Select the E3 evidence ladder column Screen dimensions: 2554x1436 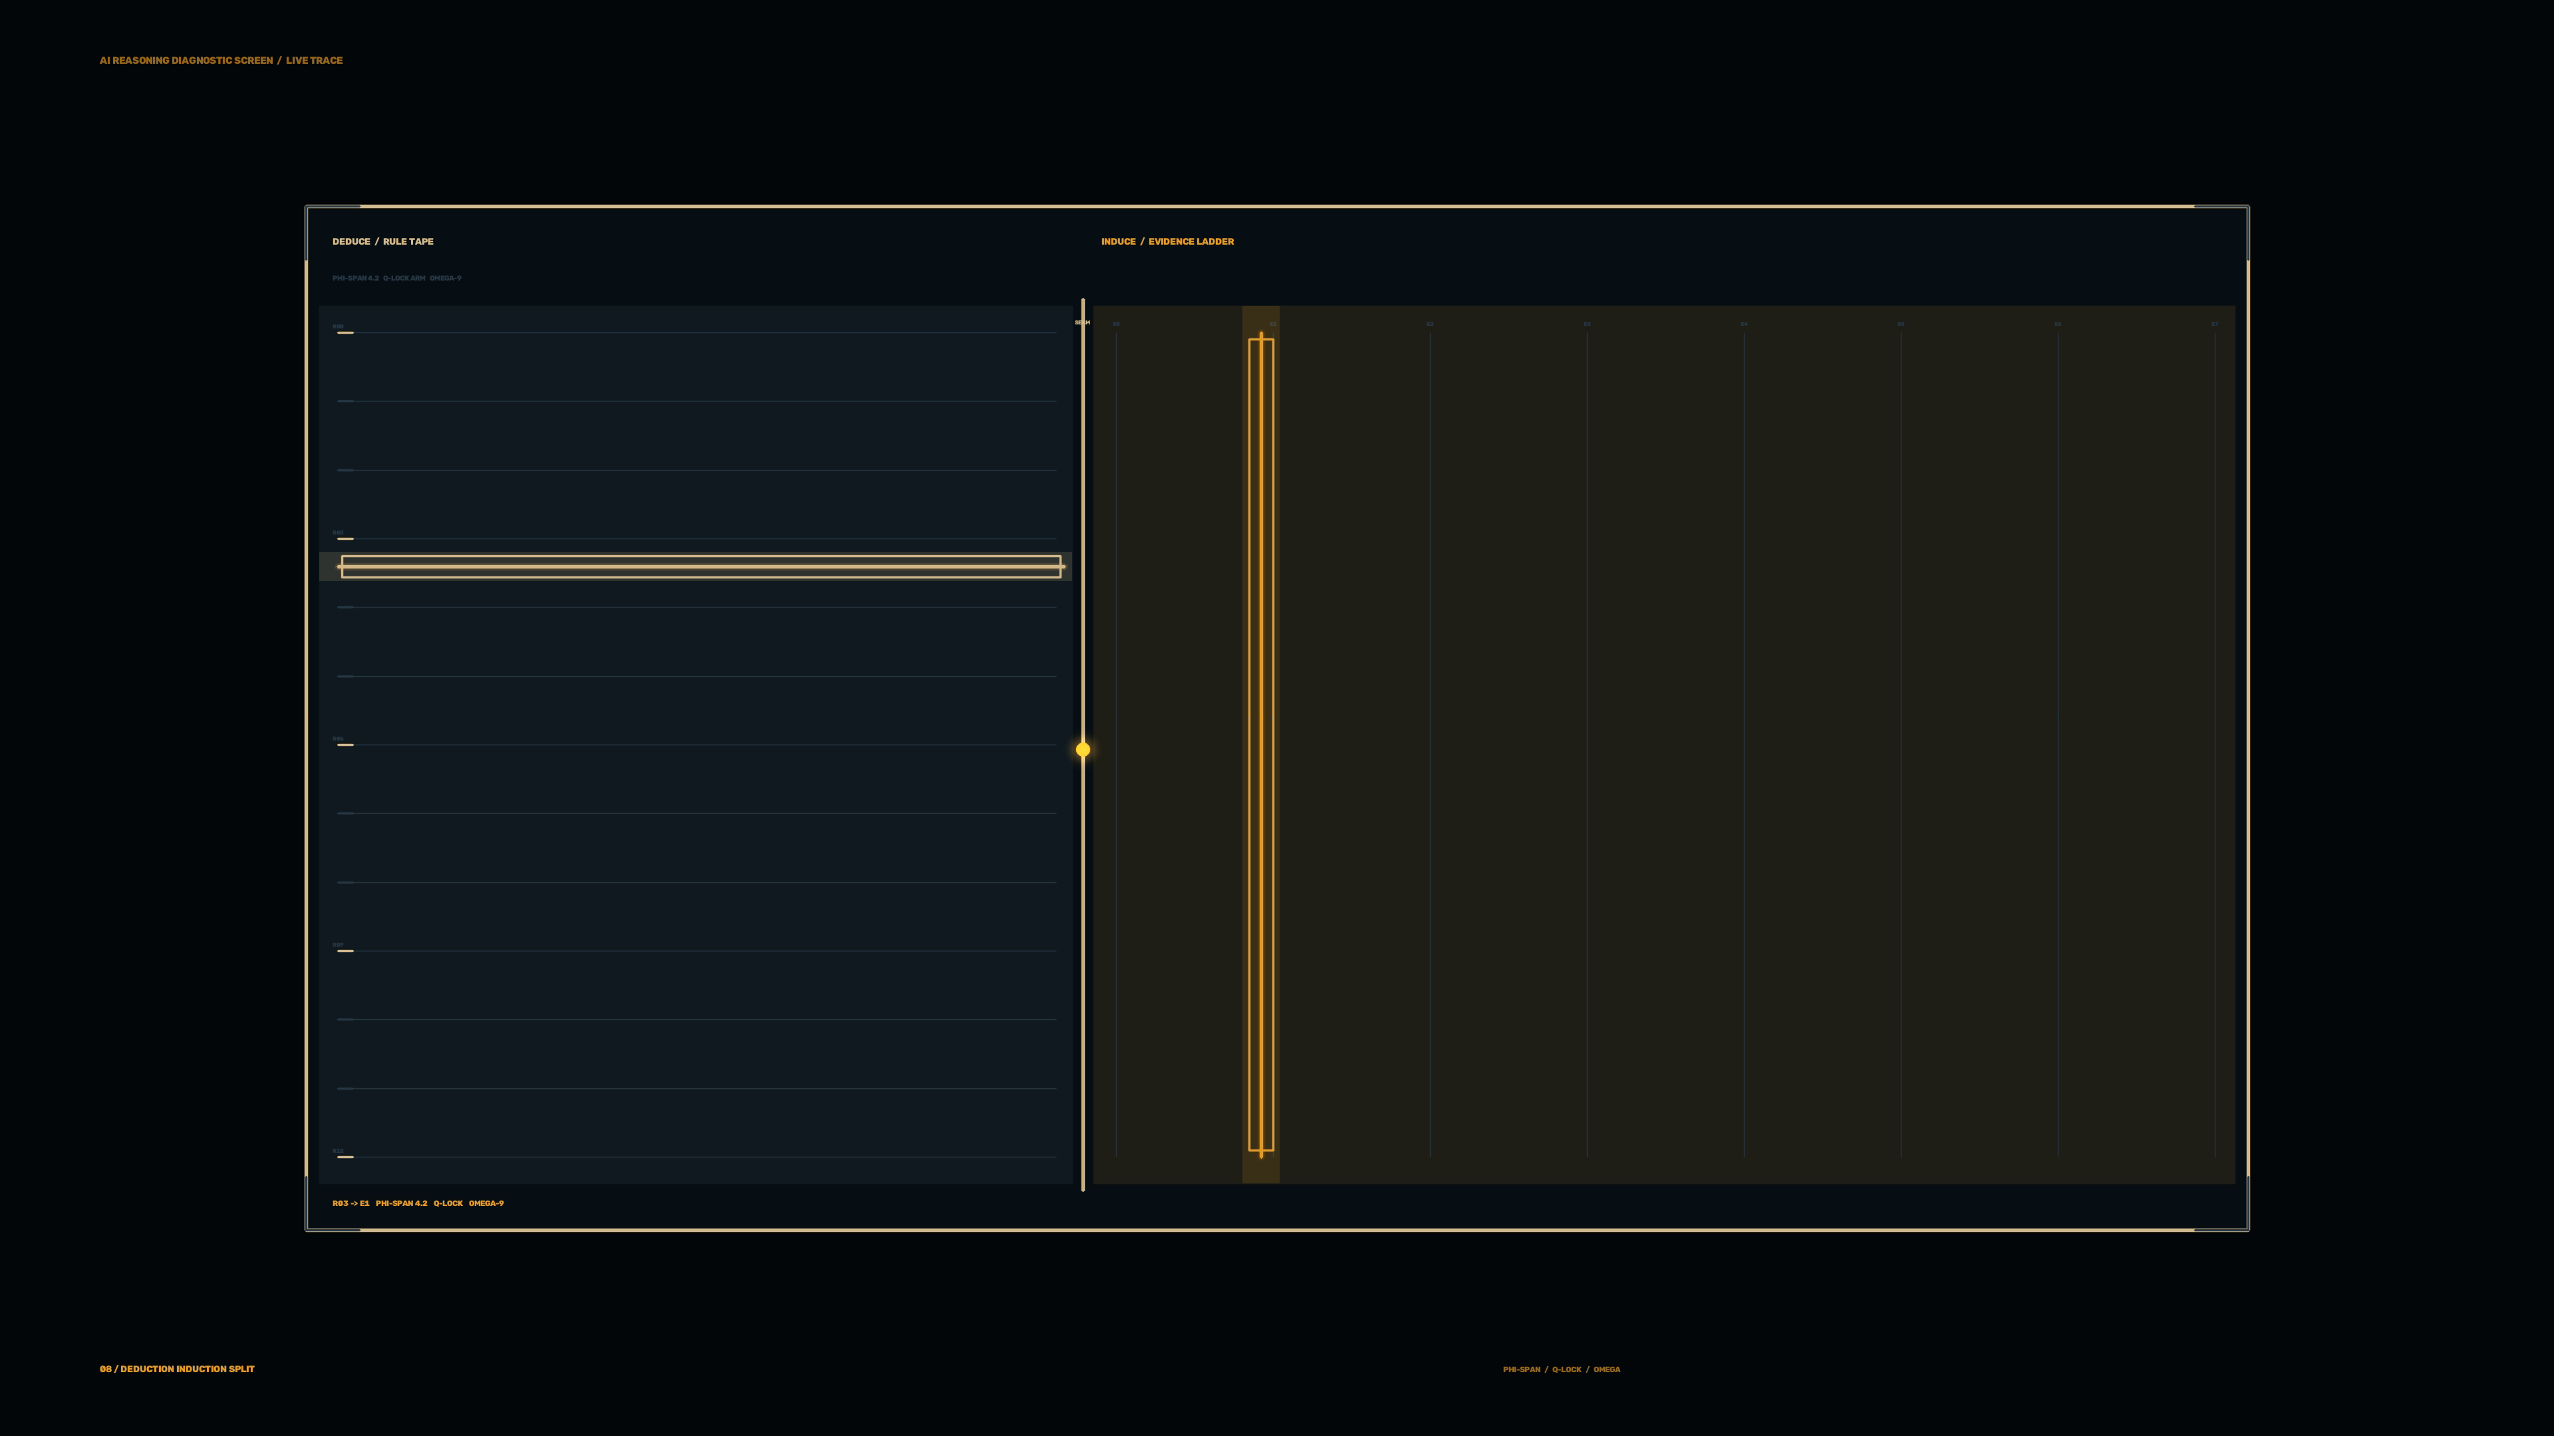(x=1586, y=745)
